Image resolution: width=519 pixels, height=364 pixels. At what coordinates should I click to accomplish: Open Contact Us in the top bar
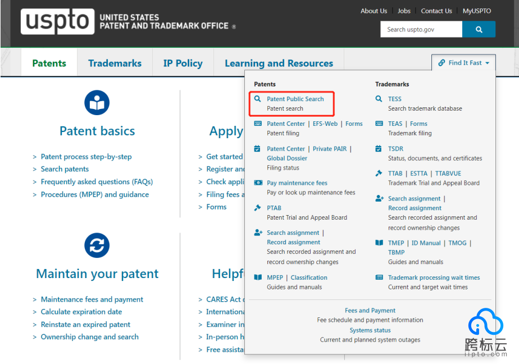pos(436,11)
